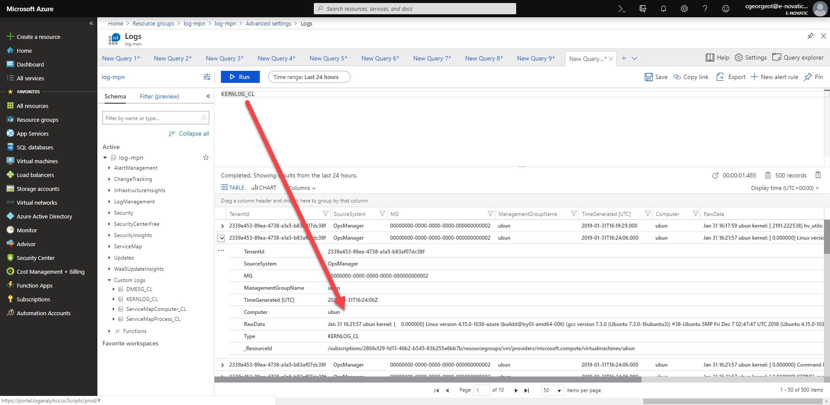Viewport: 830px width, 405px height.
Task: Click Collapse all in schema
Action: pyautogui.click(x=189, y=133)
